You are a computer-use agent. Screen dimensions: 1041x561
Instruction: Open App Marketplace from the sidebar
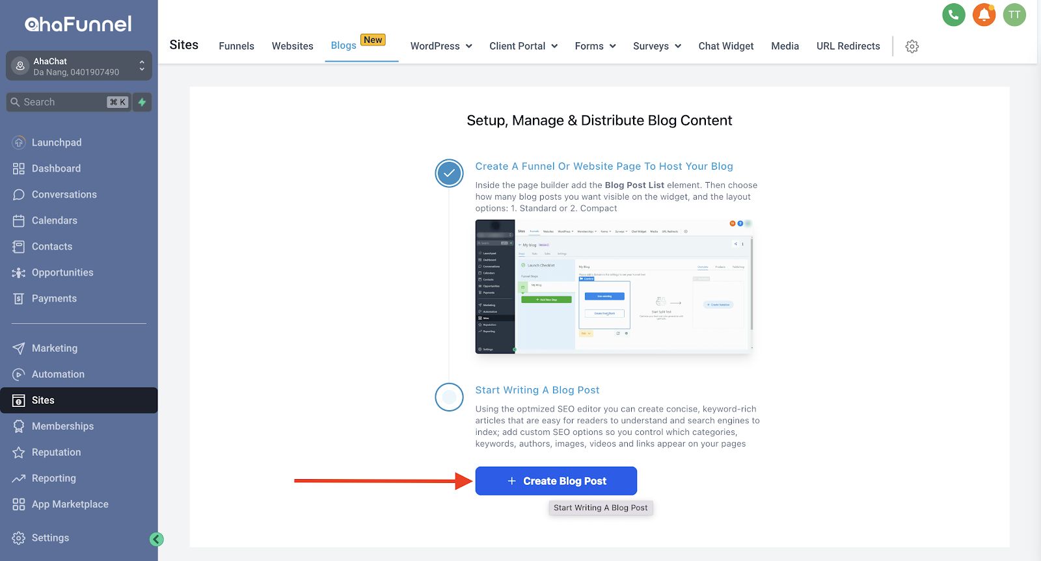pos(70,504)
